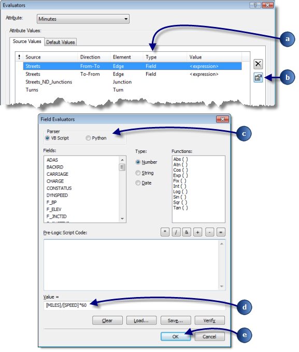Open the Attribute dropdown showing Minutes
Screen dimensions: 299x352
83,19
